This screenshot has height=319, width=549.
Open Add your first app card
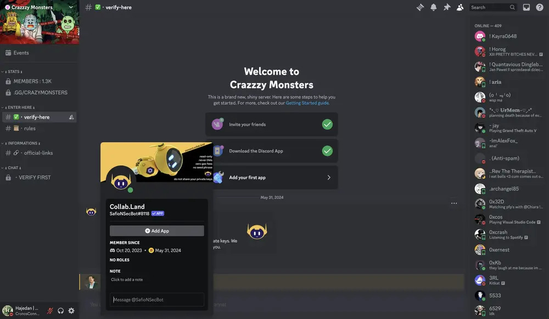[x=271, y=177]
